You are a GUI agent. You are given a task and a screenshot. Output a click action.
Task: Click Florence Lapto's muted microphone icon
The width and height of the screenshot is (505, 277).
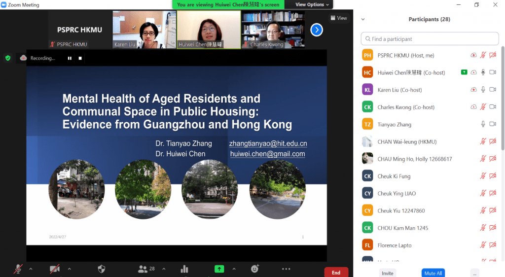(x=483, y=245)
